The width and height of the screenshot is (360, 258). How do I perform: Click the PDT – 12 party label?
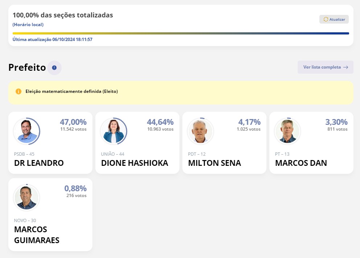tap(197, 154)
